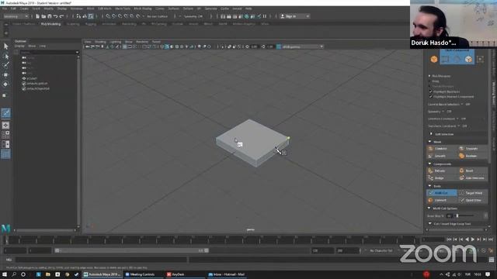Select object mode cube icon in Modeling Toolkit
The image size is (497, 279).
tap(434, 59)
